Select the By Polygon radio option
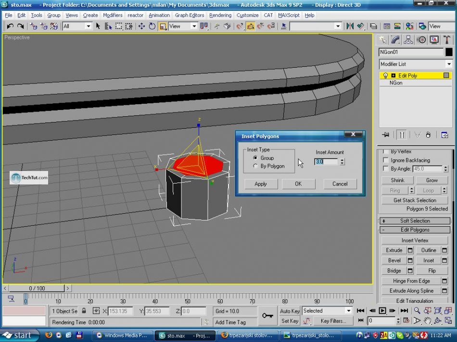Screen dimensions: 457x342 click(255, 166)
